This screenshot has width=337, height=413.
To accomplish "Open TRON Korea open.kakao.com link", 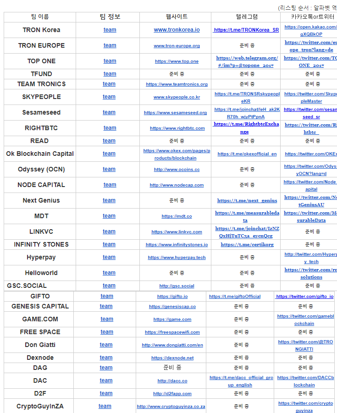I will (311, 31).
